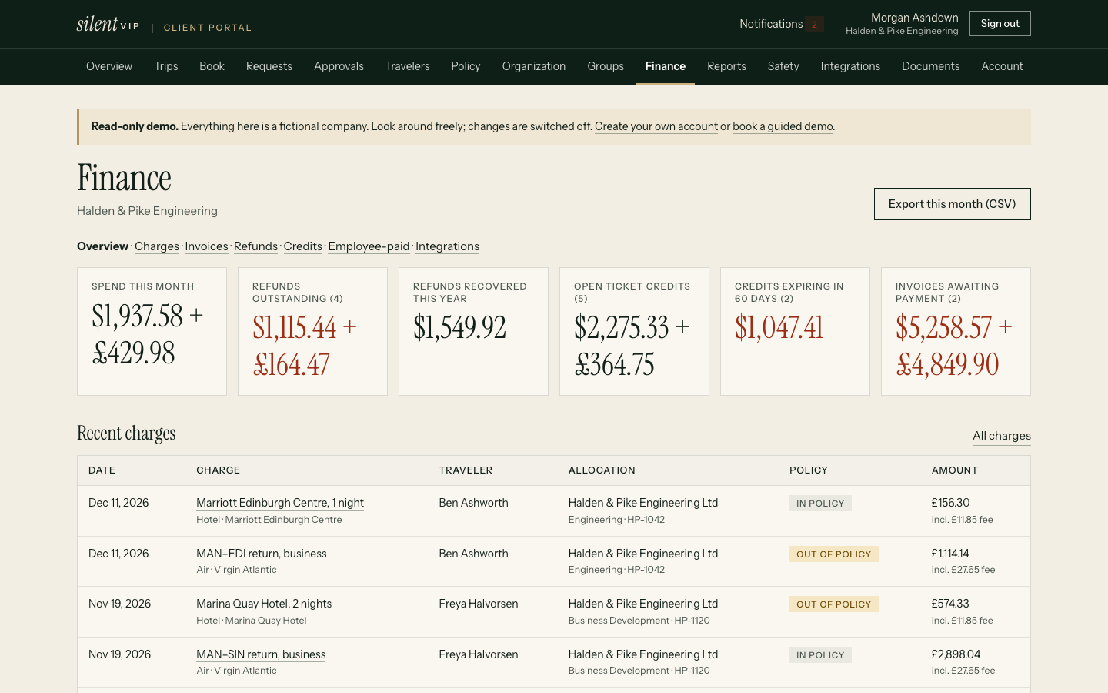Image resolution: width=1108 pixels, height=693 pixels.
Task: Go to the Credits finance sub-section
Action: tap(303, 246)
